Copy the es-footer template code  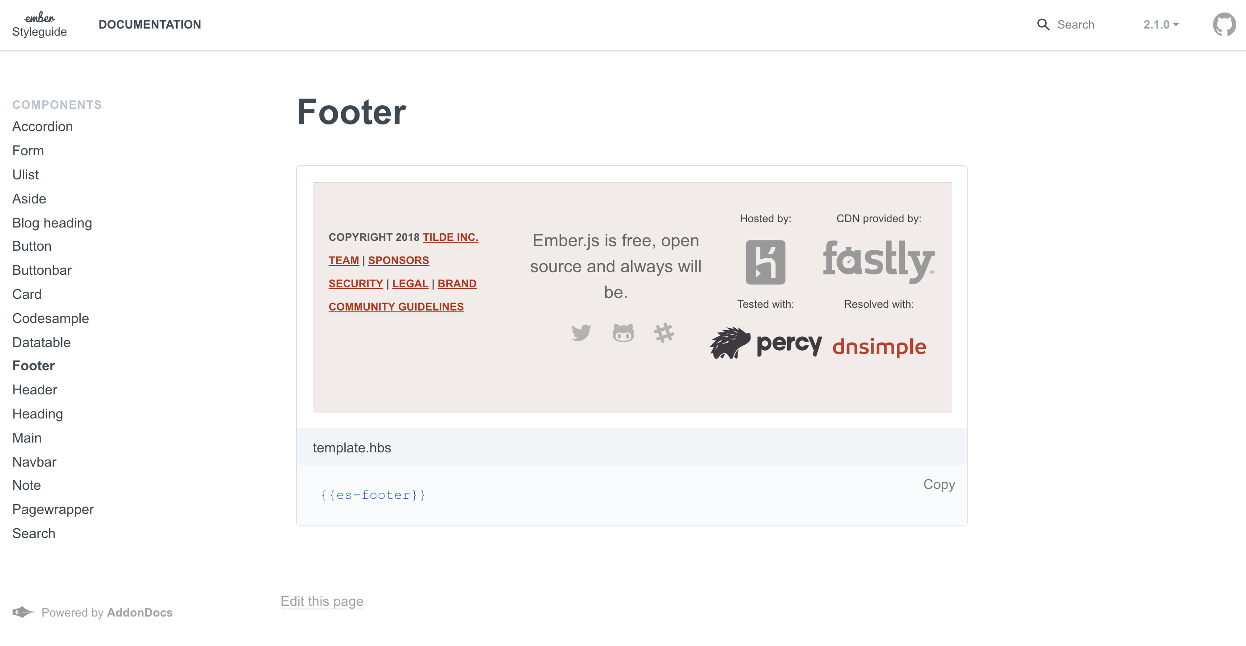click(939, 484)
